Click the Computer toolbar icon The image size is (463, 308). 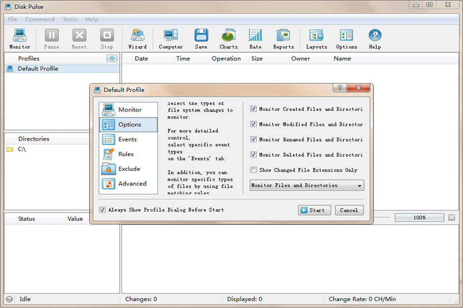(x=171, y=39)
